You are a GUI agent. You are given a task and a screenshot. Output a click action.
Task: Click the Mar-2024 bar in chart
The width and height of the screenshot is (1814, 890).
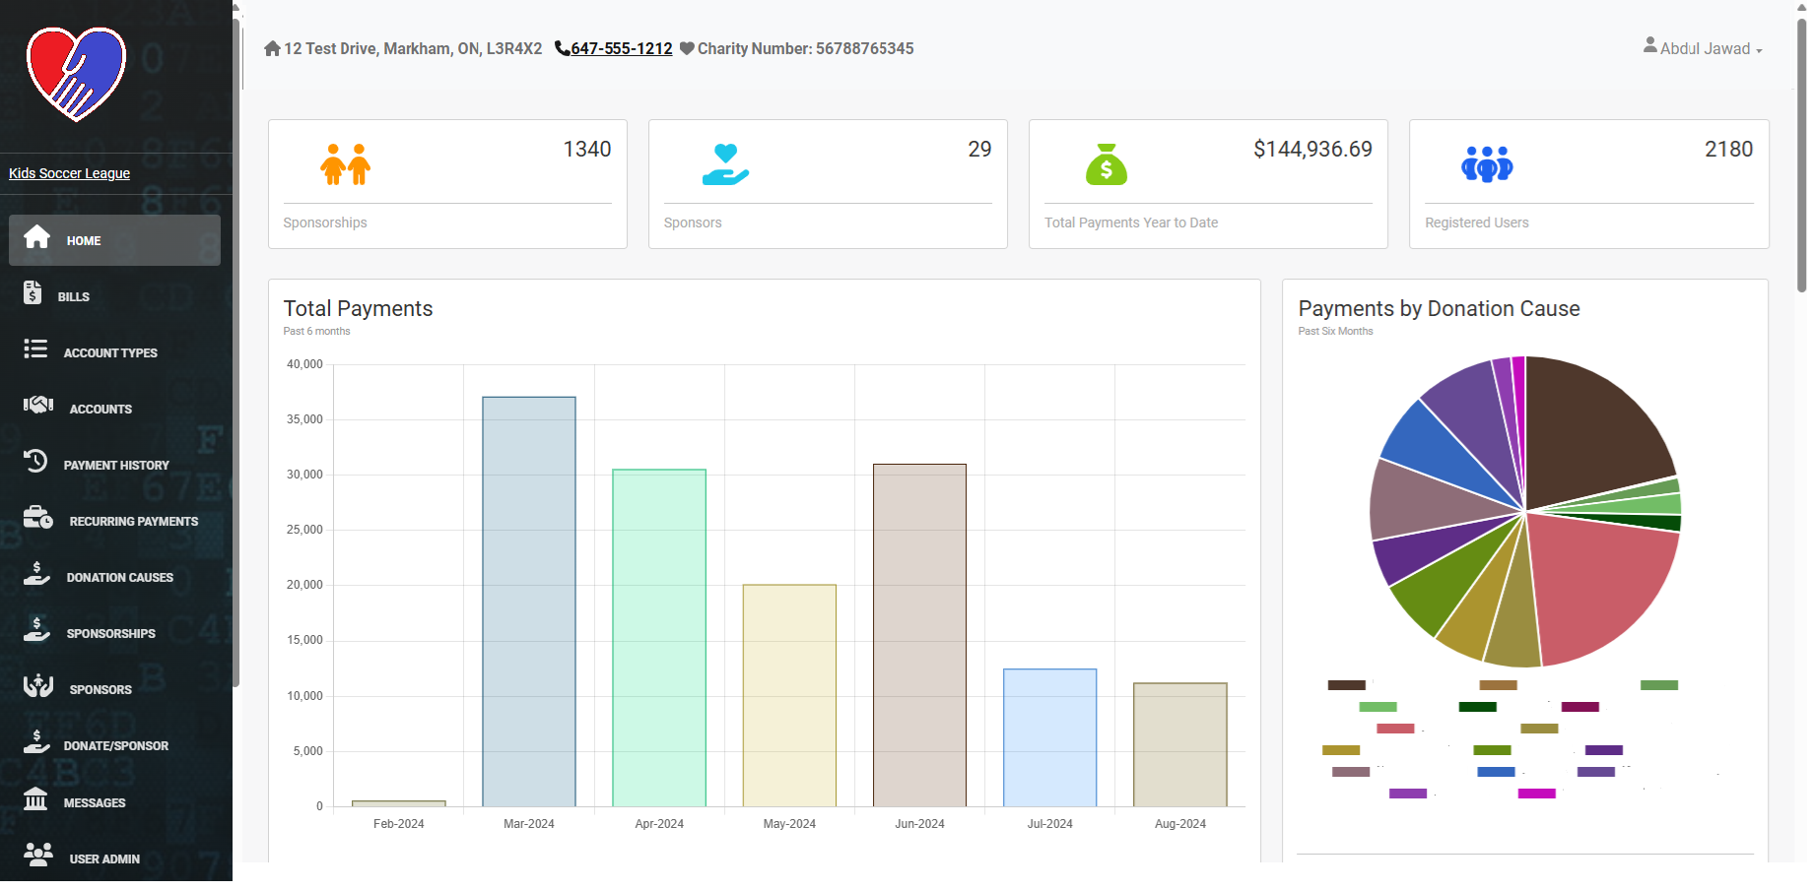point(528,601)
